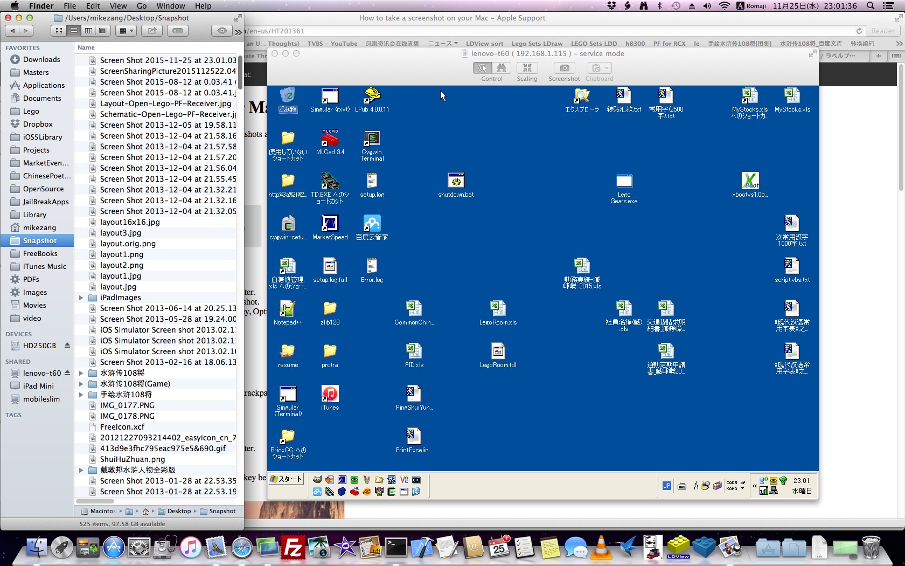Switch Screen Sharing to Control mode
This screenshot has width=905, height=566.
(x=482, y=68)
